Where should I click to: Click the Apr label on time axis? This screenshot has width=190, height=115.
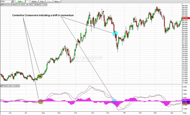pos(172,113)
